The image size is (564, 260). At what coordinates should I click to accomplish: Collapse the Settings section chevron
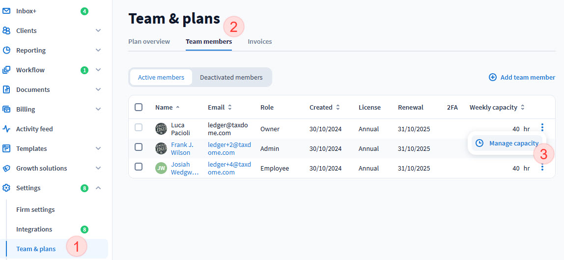point(98,188)
